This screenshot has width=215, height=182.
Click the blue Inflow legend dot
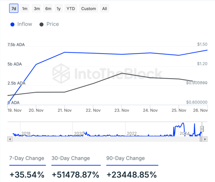[13, 24]
